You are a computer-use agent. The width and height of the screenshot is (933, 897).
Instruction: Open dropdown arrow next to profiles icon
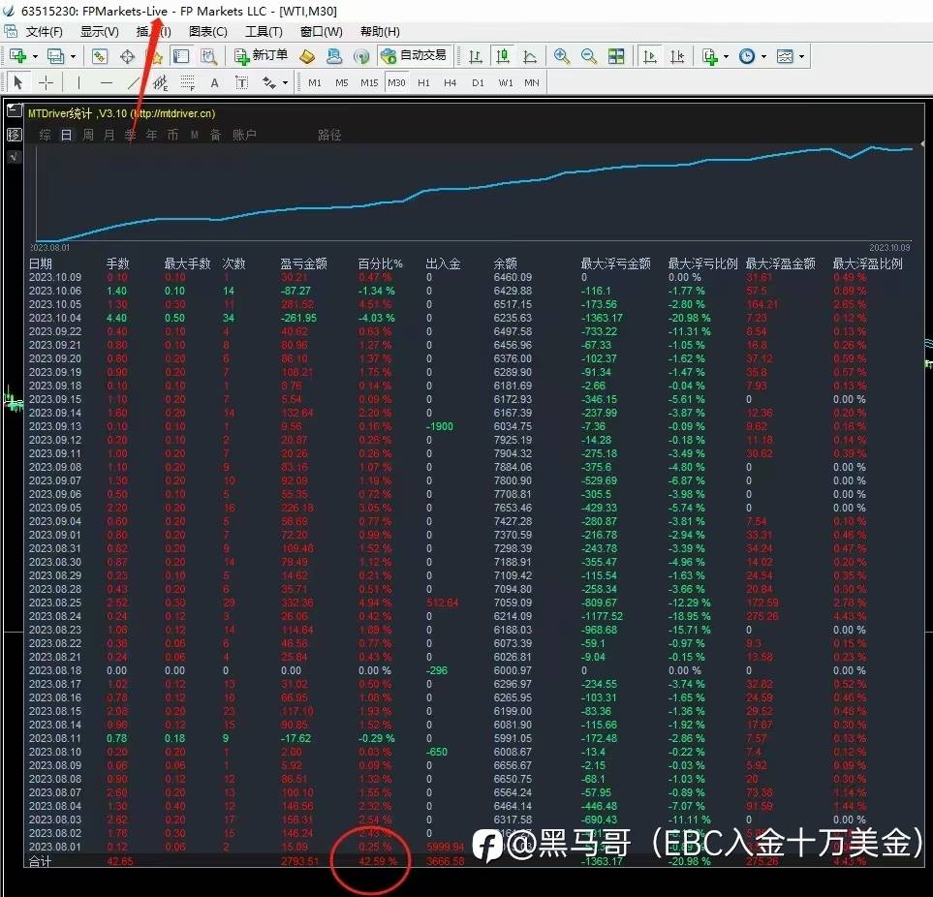74,57
